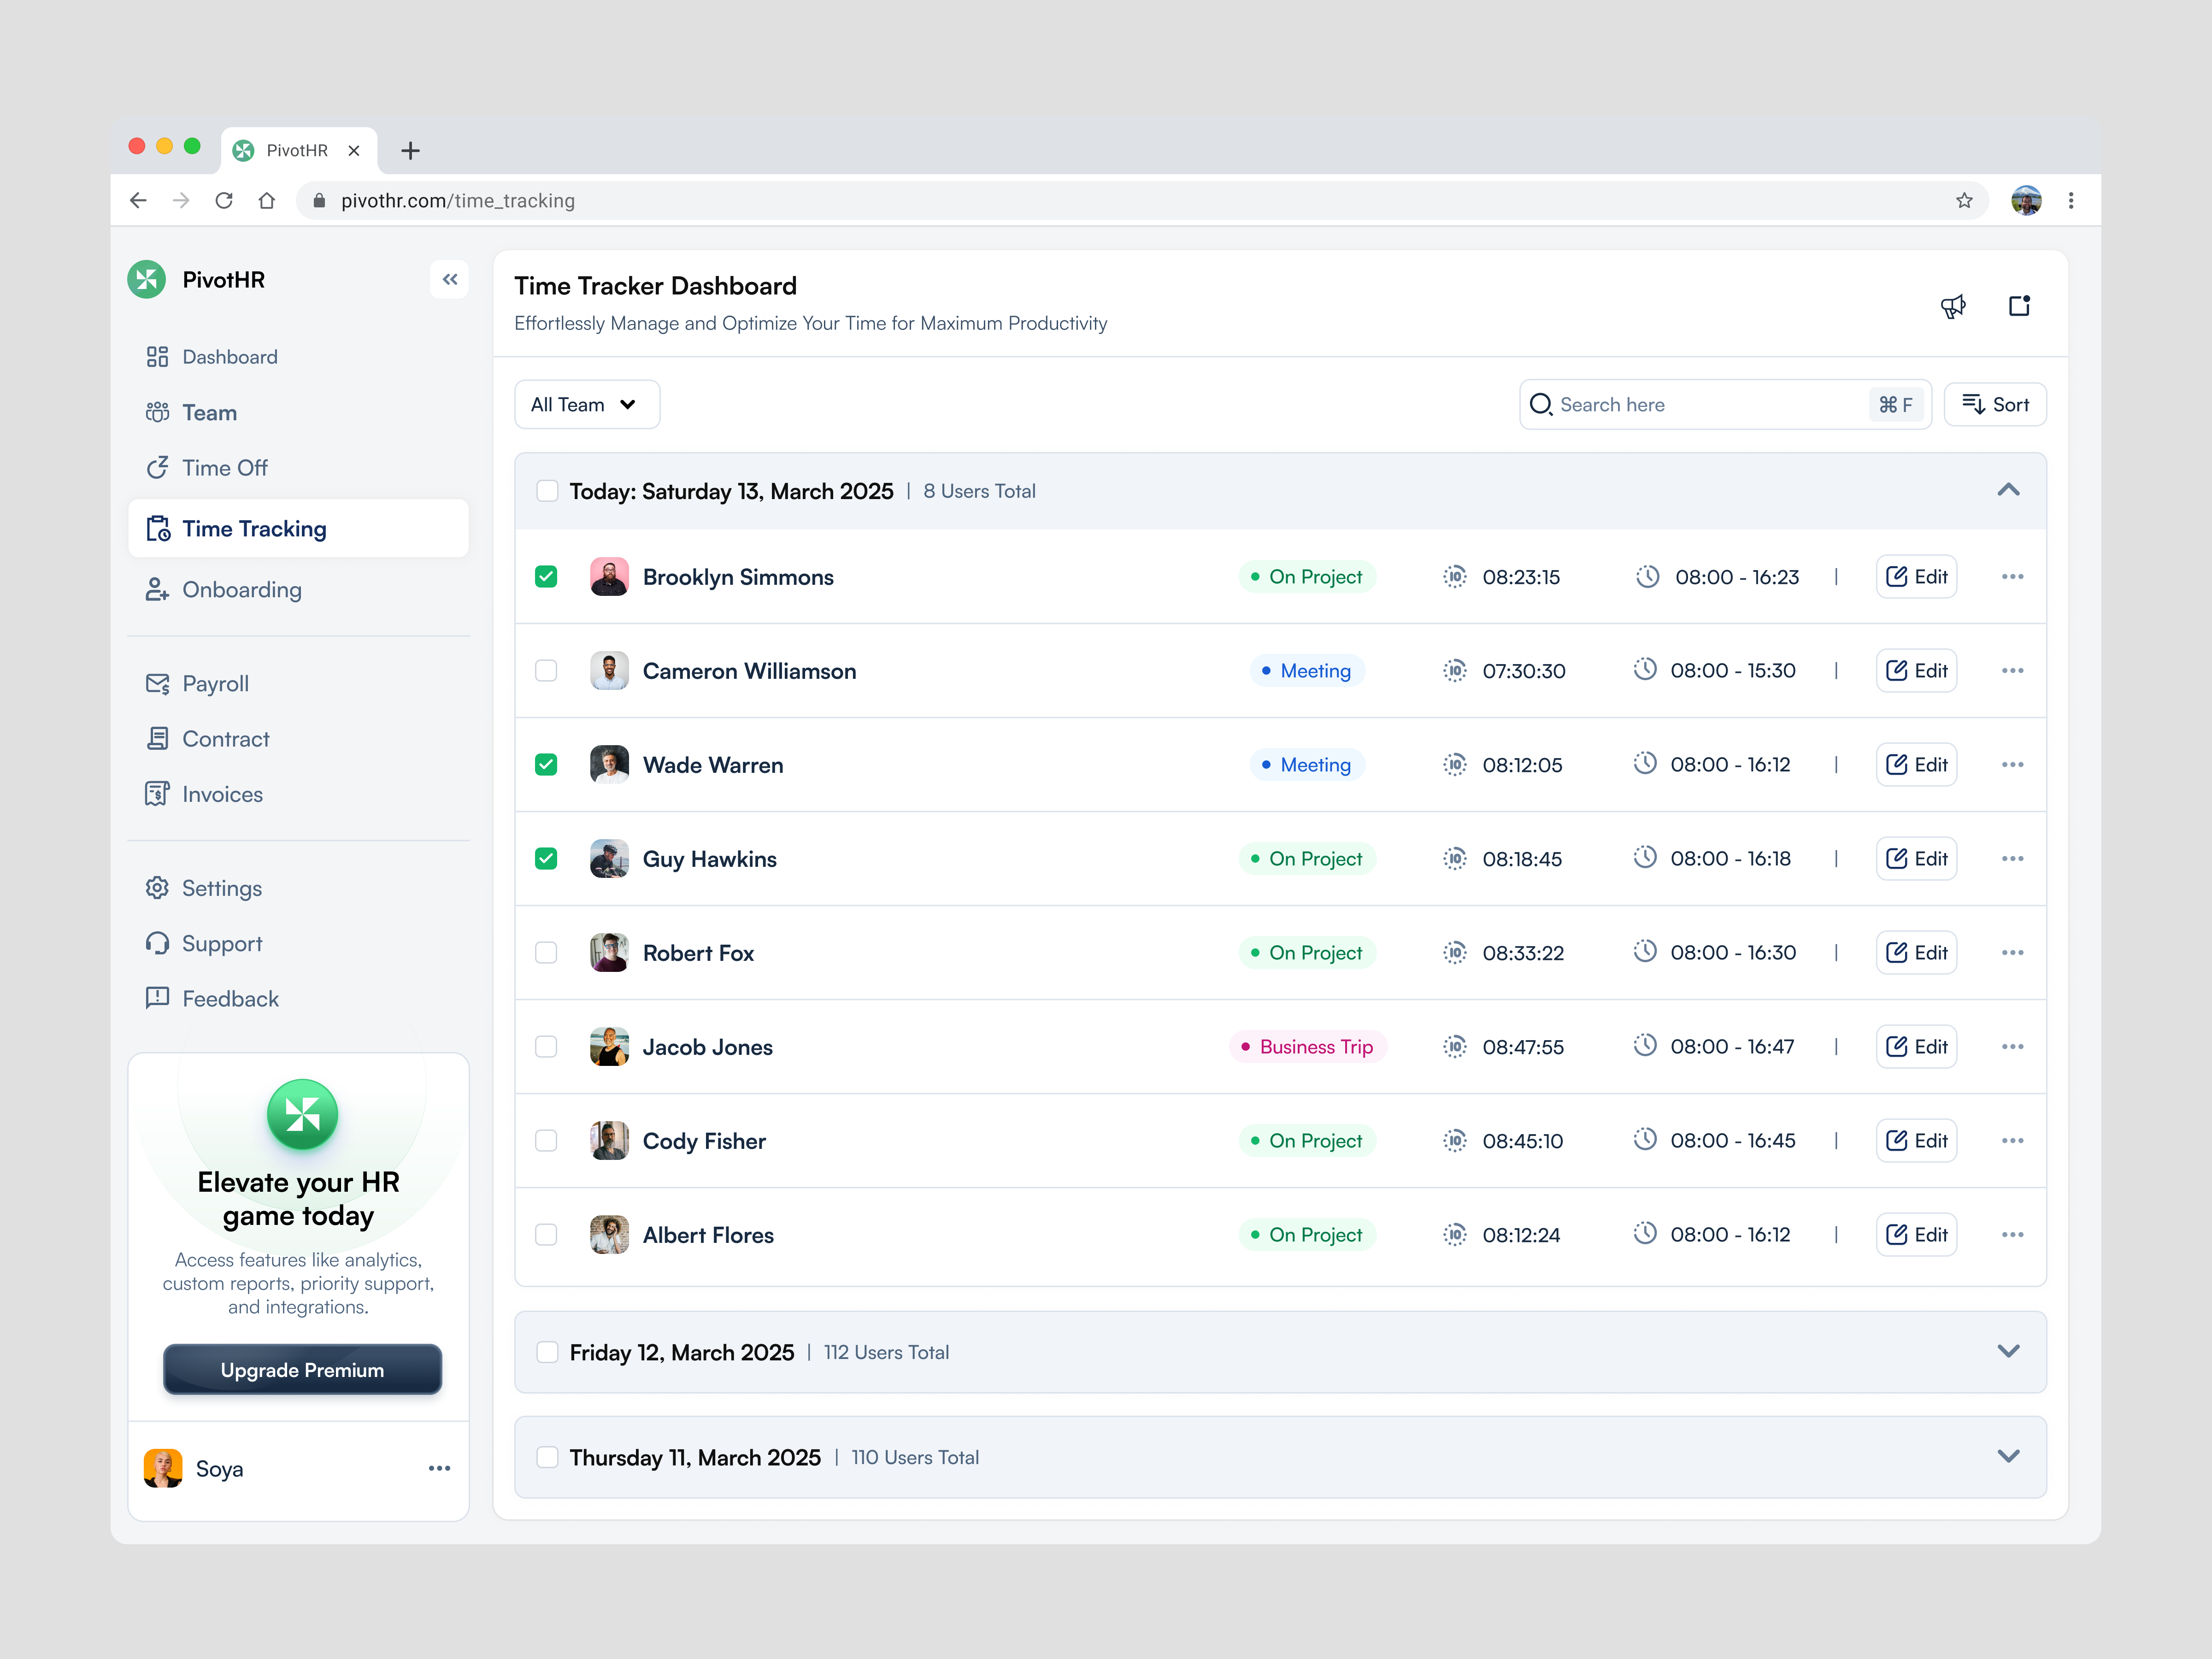Check the checkbox next to Robert Fox
This screenshot has height=1659, width=2212.
pyautogui.click(x=546, y=952)
